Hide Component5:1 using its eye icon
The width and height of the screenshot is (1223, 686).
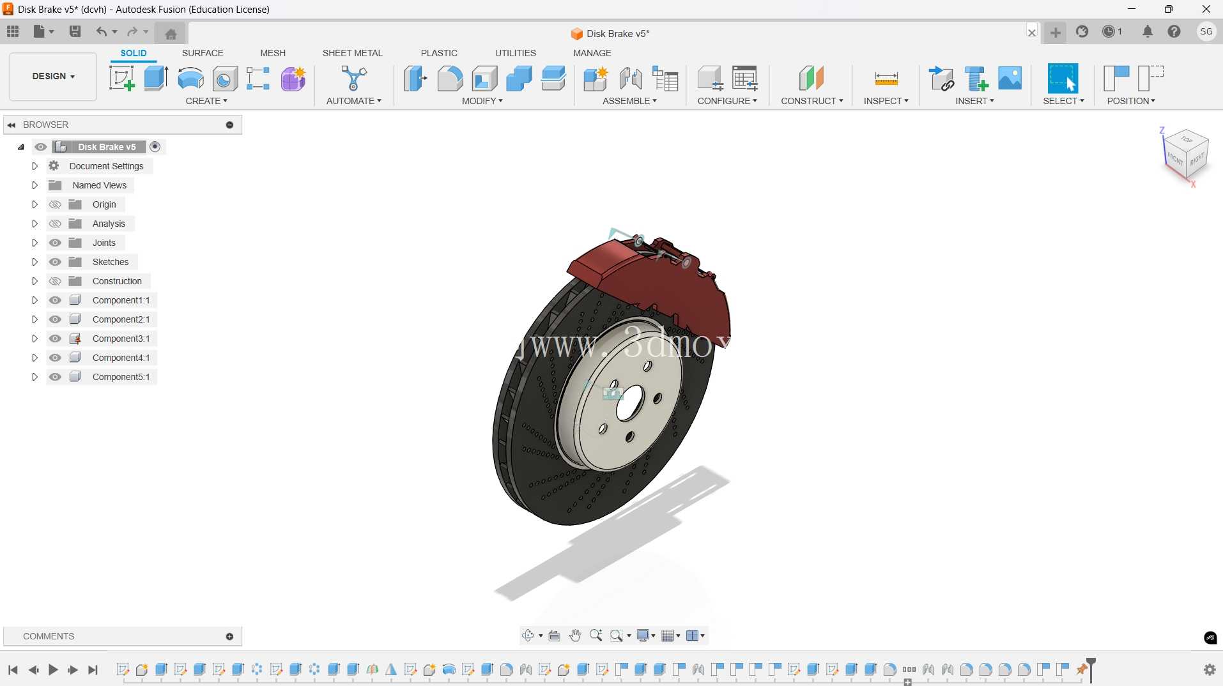pyautogui.click(x=56, y=377)
